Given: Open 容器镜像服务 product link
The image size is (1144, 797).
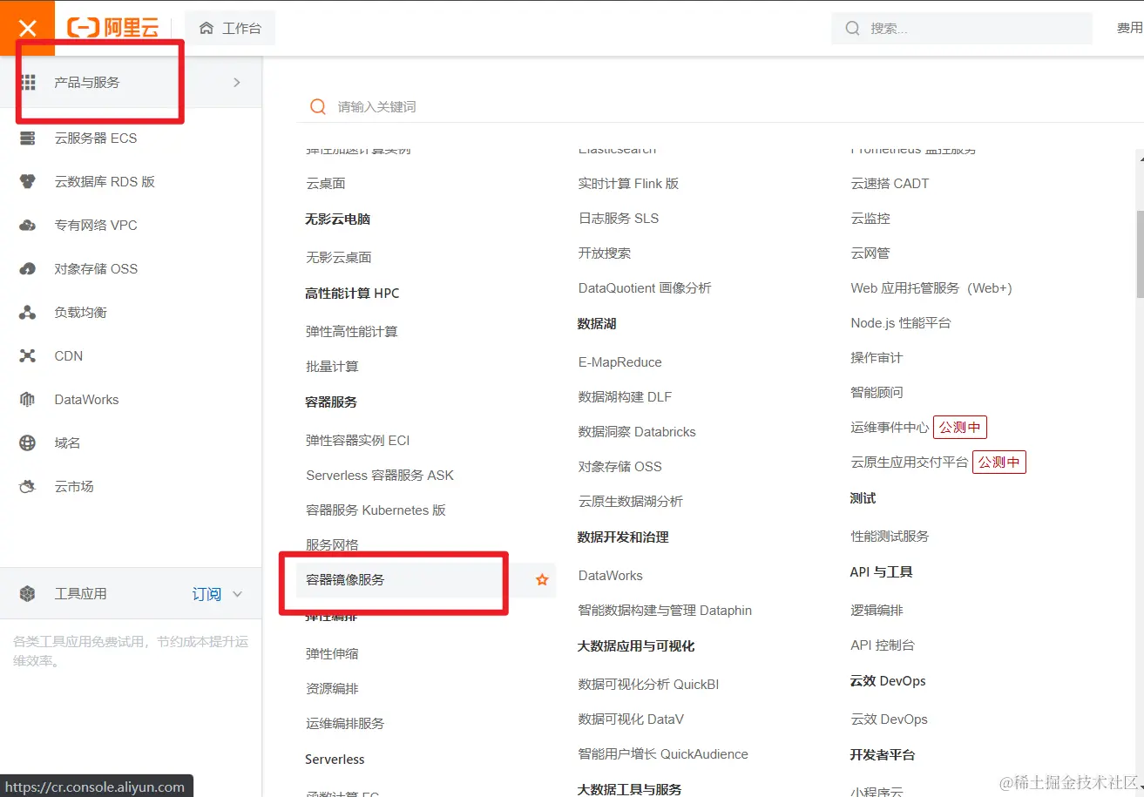Looking at the screenshot, I should (345, 579).
